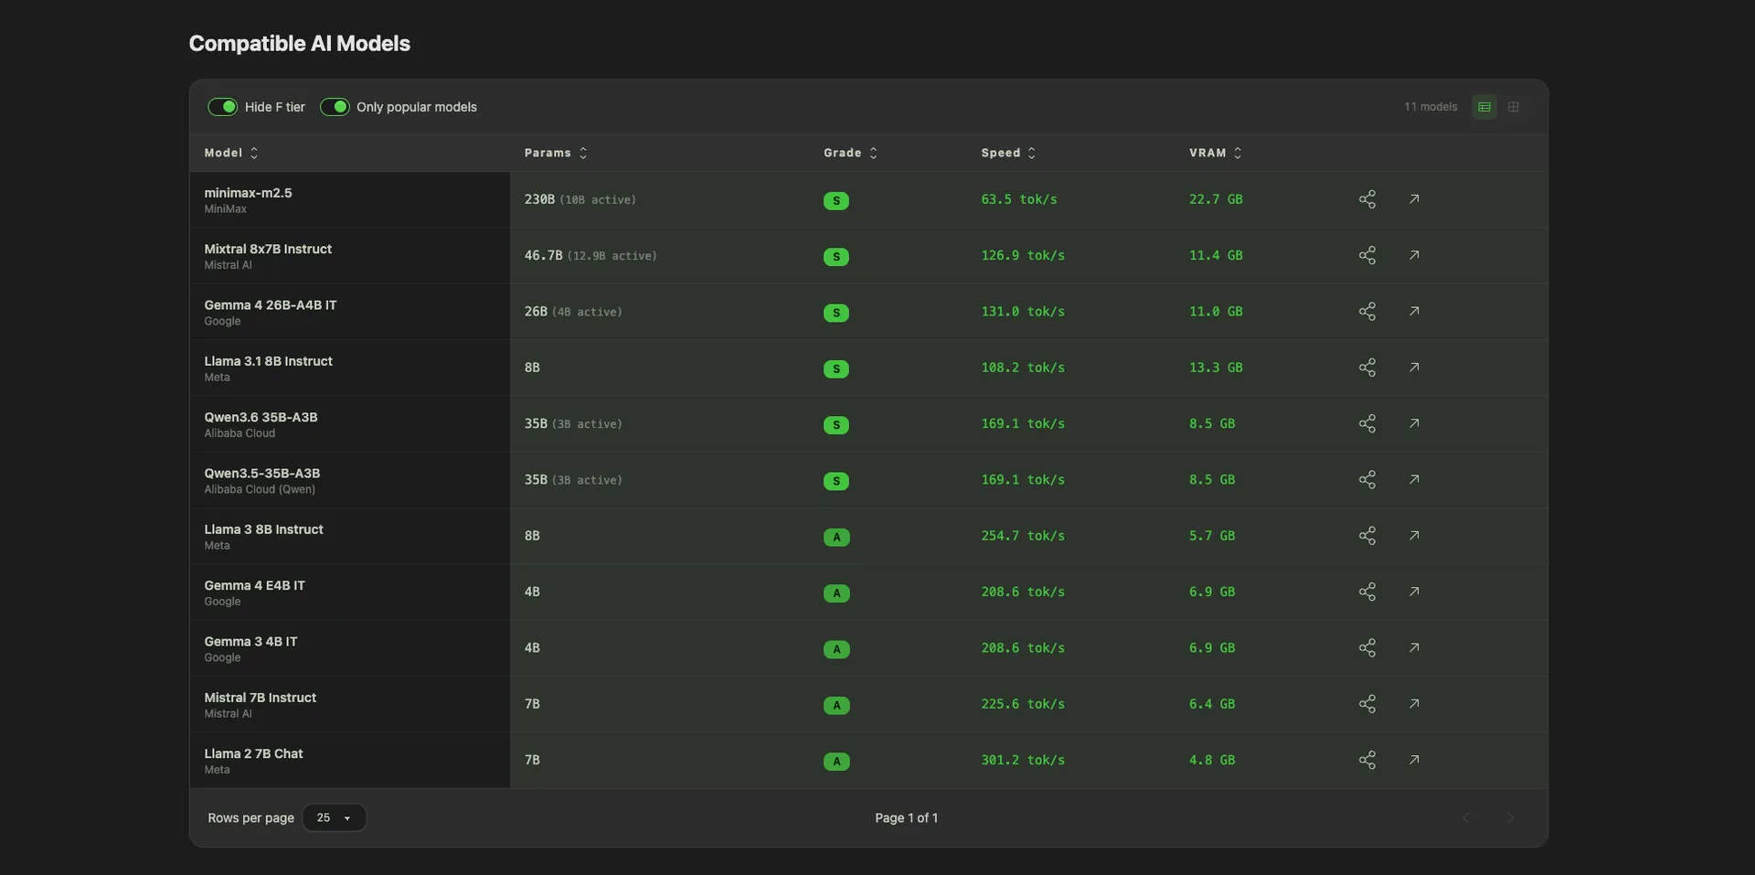Sort the table by Grade
This screenshot has height=875, width=1755.
[849, 153]
